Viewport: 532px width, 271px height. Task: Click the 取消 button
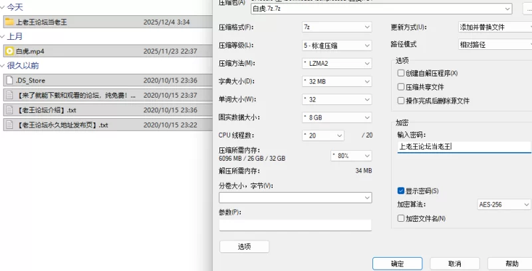point(455,264)
